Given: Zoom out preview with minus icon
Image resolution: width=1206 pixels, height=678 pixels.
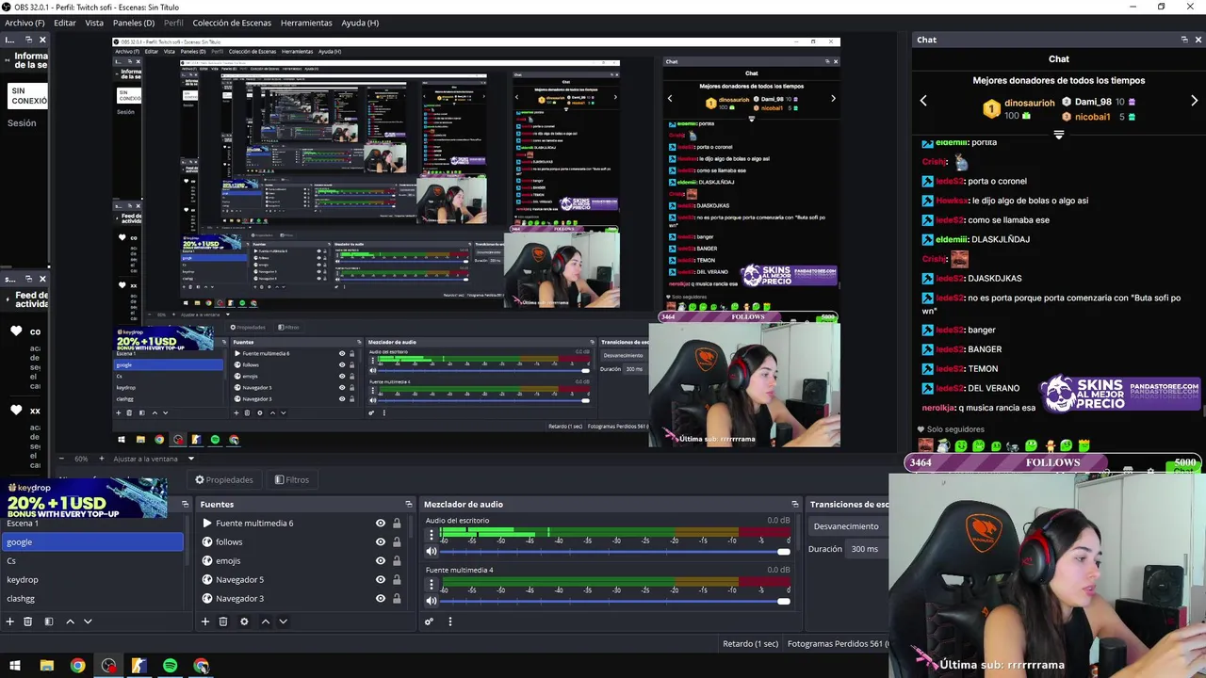Looking at the screenshot, I should click(63, 459).
